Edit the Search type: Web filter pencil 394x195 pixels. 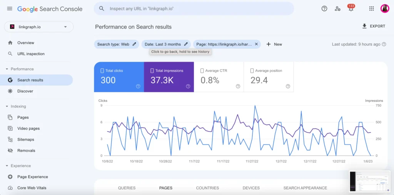(x=134, y=44)
